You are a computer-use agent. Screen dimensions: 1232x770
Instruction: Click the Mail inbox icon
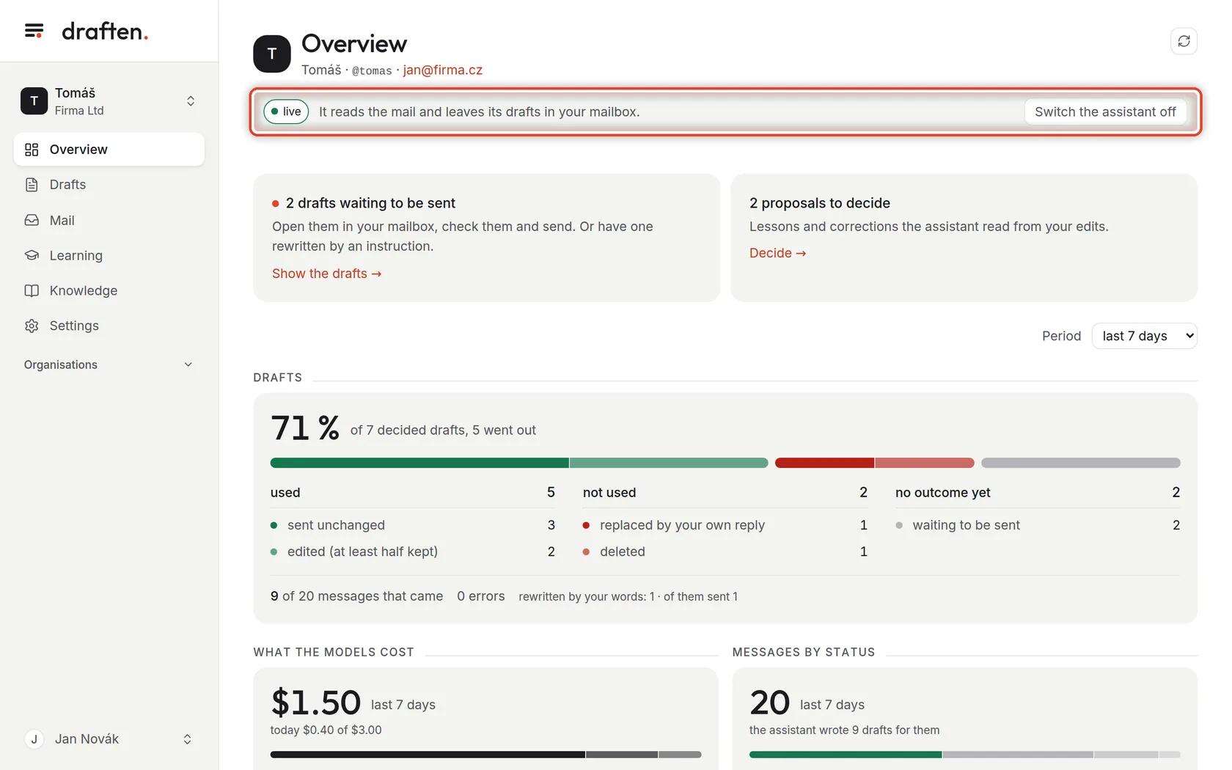click(32, 220)
